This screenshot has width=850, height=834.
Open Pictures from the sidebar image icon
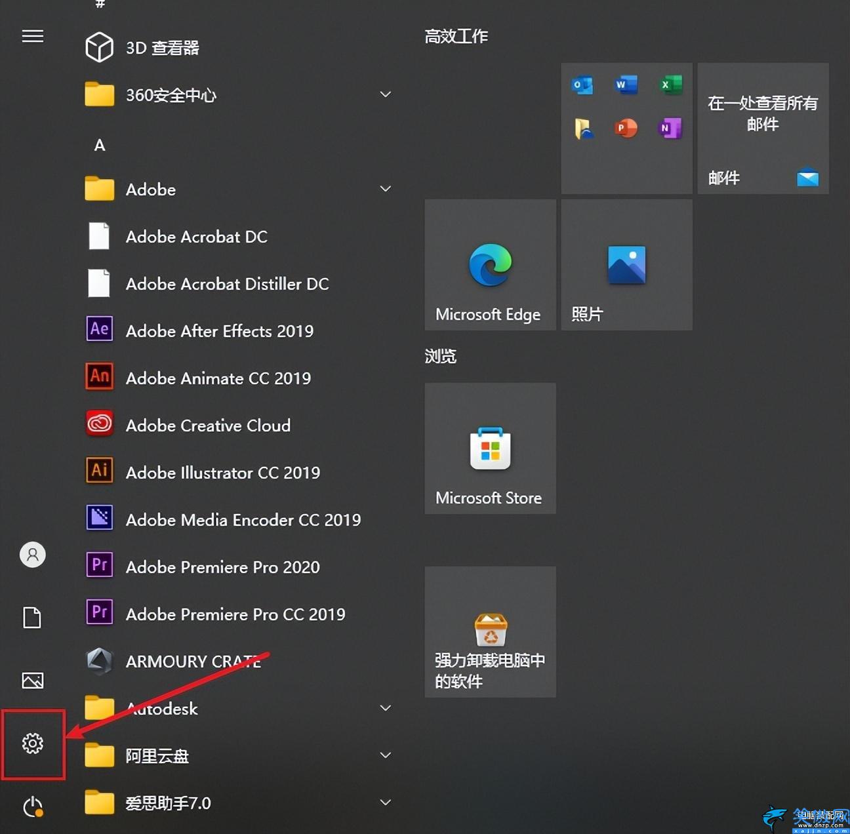tap(33, 681)
